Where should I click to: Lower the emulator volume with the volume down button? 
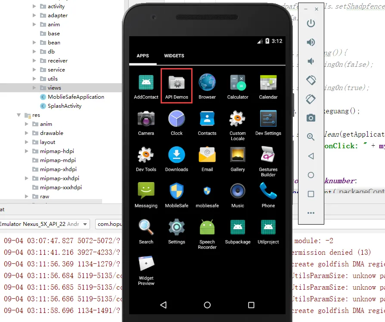coord(311,61)
